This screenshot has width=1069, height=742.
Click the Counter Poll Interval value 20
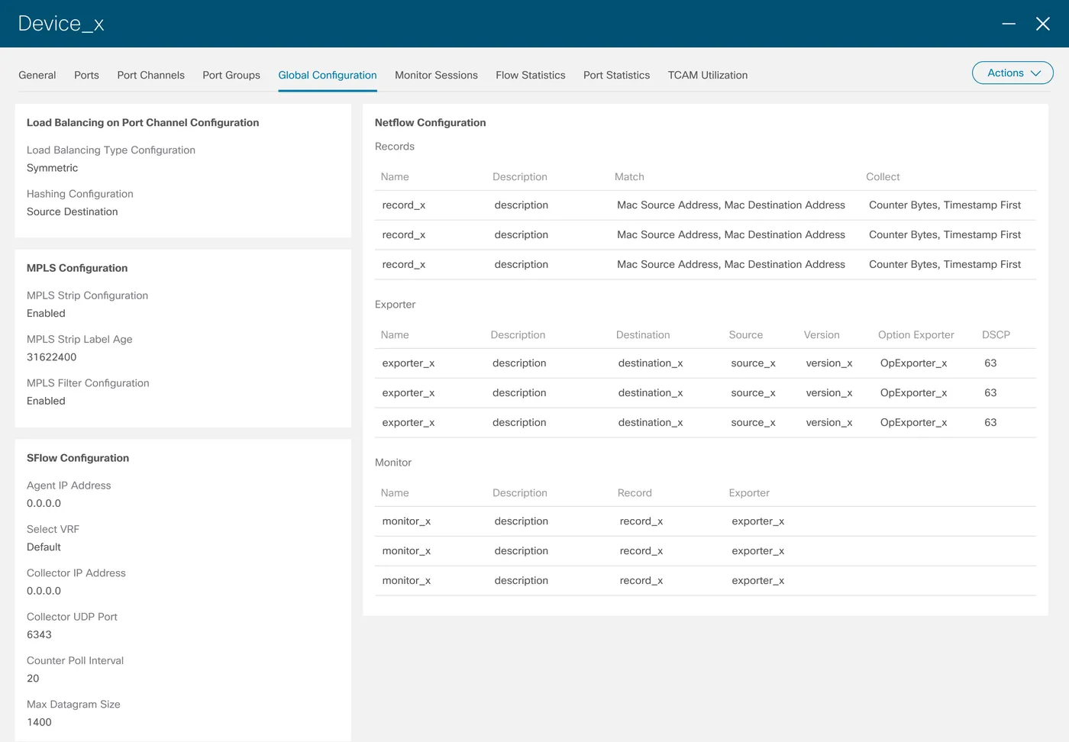pyautogui.click(x=33, y=678)
